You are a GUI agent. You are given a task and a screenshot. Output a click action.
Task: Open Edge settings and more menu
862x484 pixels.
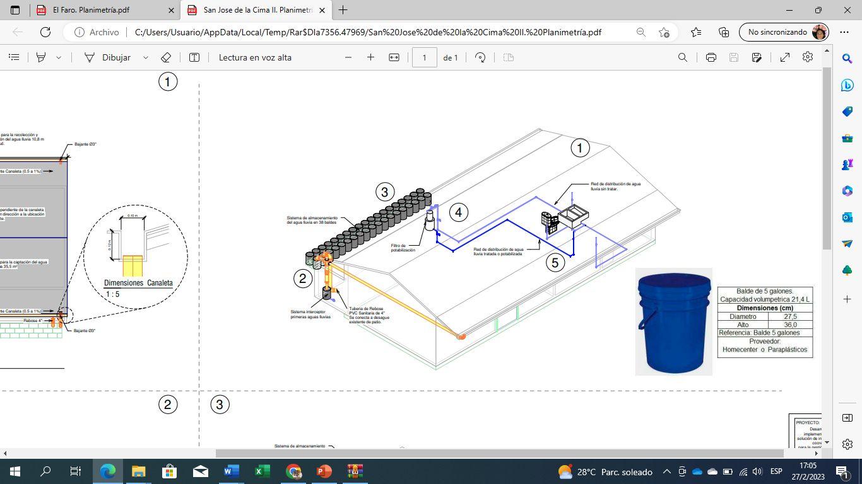tap(844, 32)
